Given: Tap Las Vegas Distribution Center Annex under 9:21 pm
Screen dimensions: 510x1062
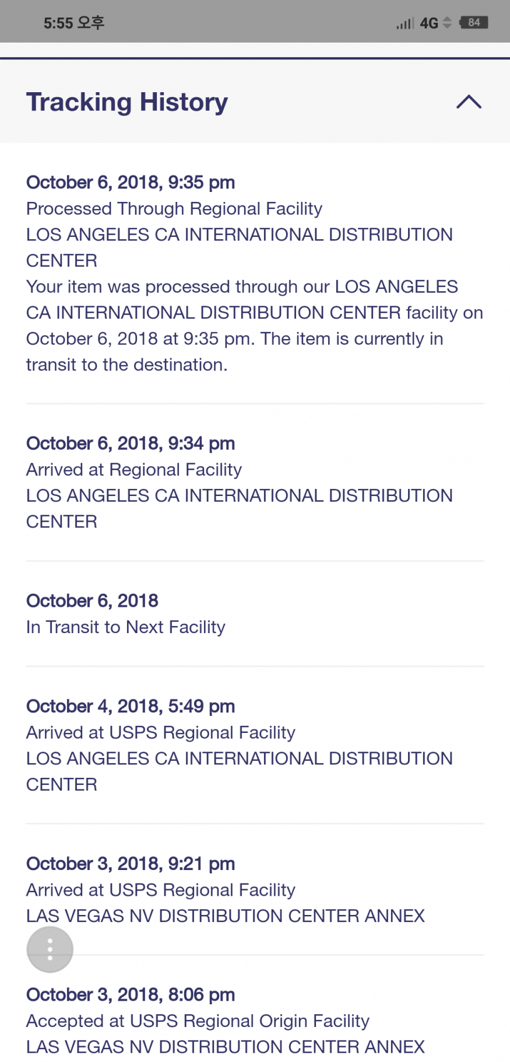Looking at the screenshot, I should pos(226,916).
